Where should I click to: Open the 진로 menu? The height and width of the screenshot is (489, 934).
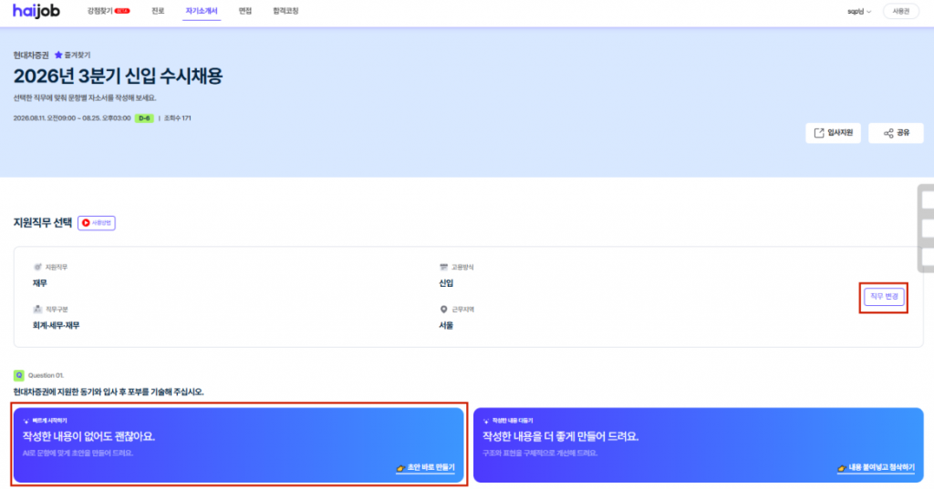(158, 11)
